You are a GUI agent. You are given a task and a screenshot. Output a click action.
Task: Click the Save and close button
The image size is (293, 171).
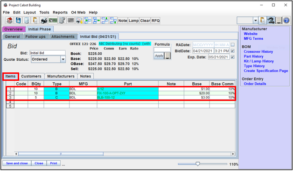click(x=17, y=164)
